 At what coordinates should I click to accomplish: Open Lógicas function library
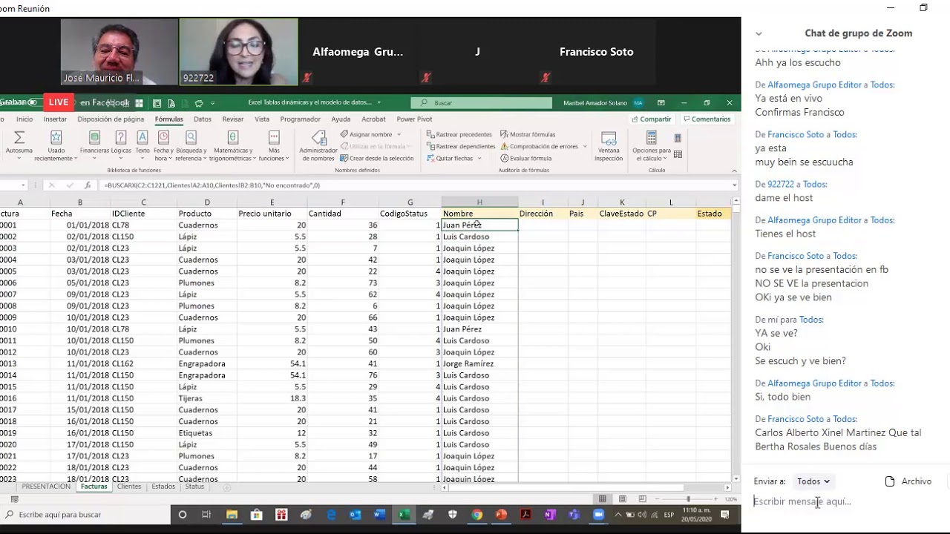pos(121,145)
